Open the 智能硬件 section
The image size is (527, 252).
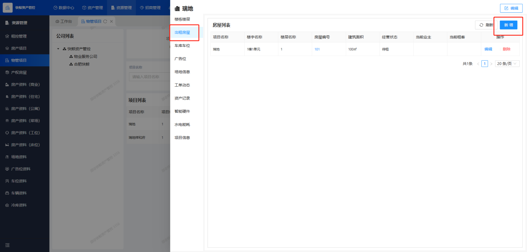(182, 111)
